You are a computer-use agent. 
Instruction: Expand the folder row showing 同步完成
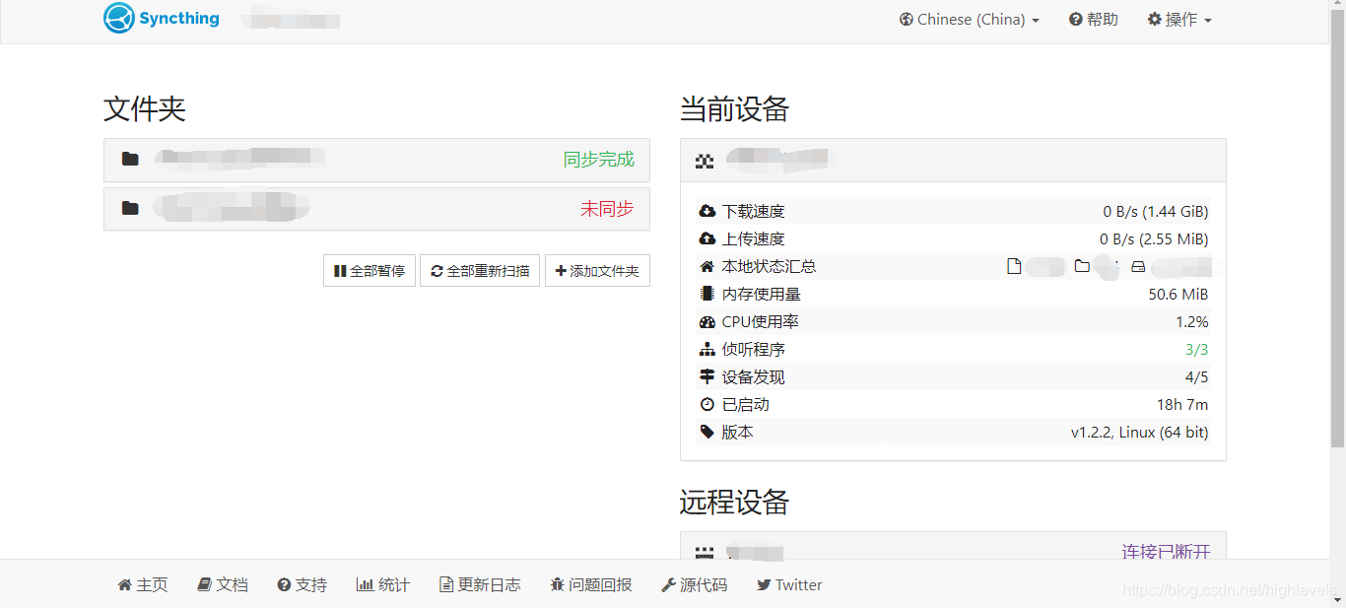tap(376, 160)
